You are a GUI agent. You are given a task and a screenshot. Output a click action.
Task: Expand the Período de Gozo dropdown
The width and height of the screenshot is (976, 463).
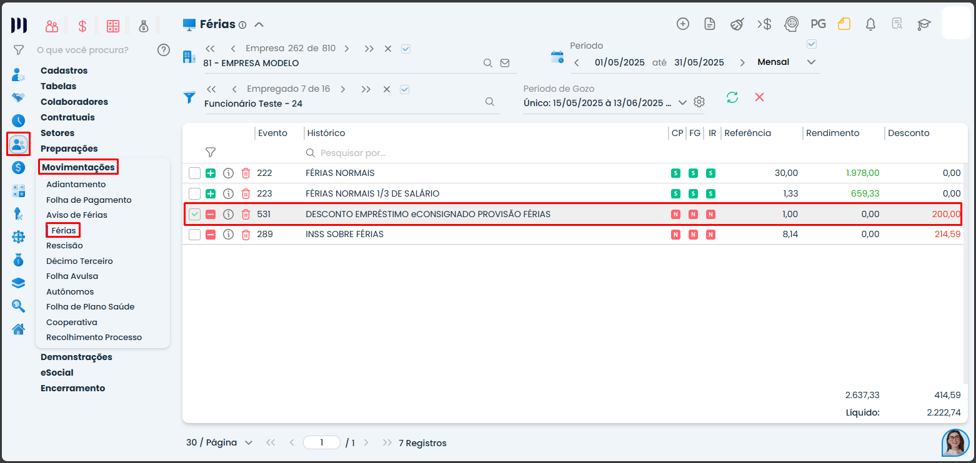[x=682, y=102]
